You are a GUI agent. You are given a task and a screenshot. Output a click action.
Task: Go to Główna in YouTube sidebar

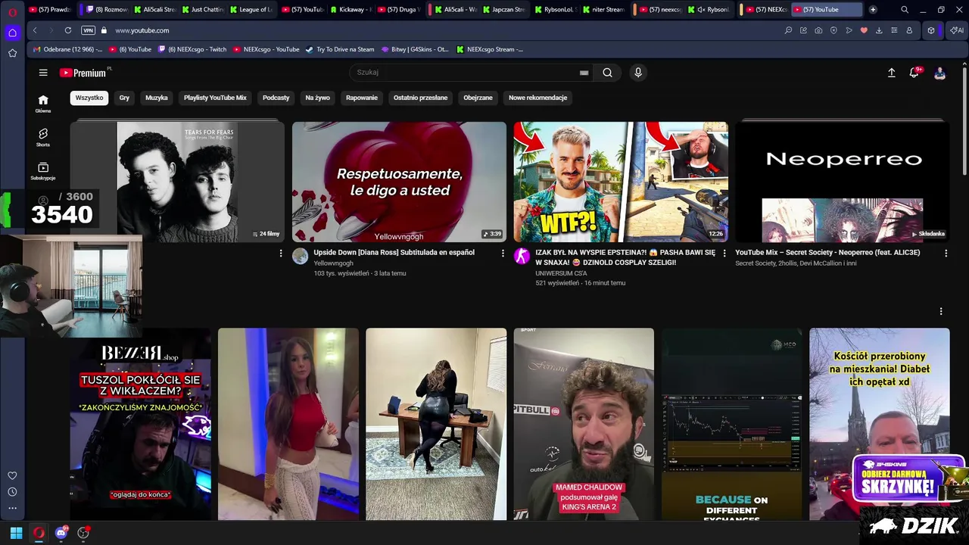43,104
